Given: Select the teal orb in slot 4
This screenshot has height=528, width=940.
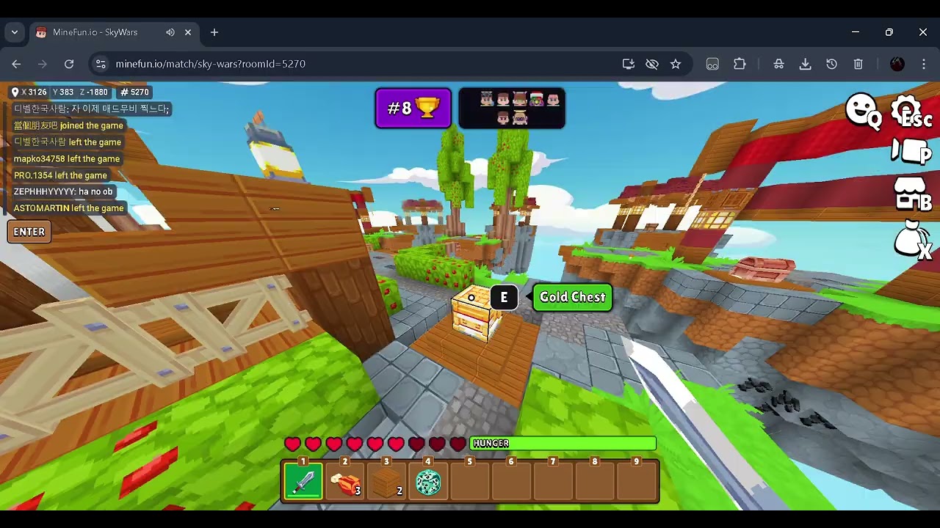Looking at the screenshot, I should pyautogui.click(x=428, y=481).
